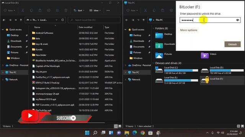The width and height of the screenshot is (245, 137).
Task: Go back in Local Disk (D:) window
Action: click(4, 20)
